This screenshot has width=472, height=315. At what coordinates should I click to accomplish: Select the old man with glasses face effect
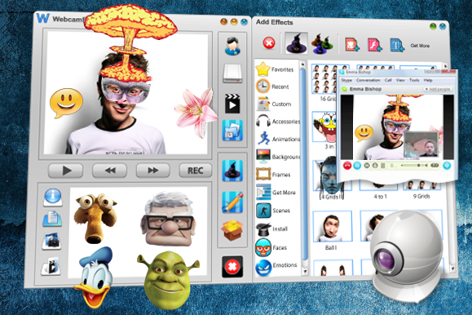(x=168, y=220)
